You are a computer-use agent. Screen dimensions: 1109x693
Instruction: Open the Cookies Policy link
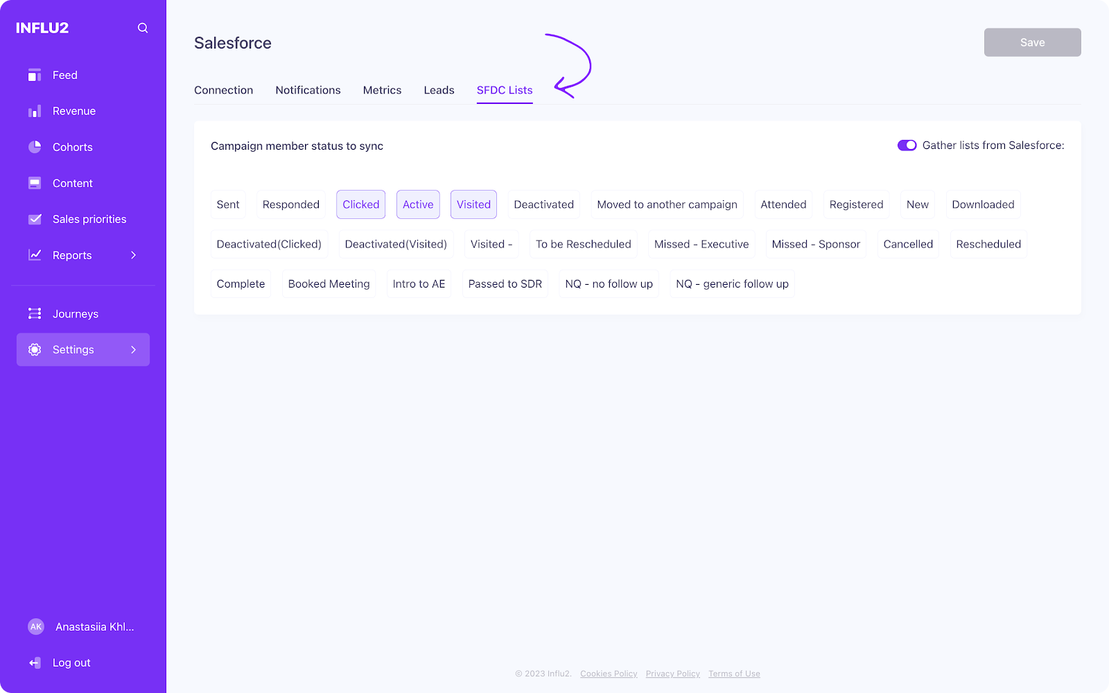tap(609, 674)
